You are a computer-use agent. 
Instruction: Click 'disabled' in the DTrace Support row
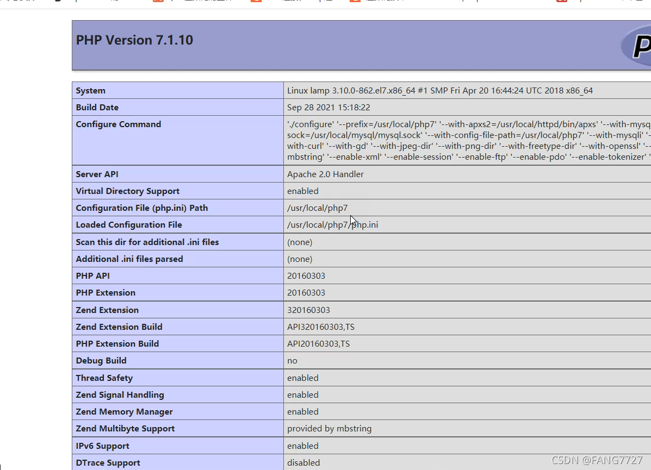303,463
